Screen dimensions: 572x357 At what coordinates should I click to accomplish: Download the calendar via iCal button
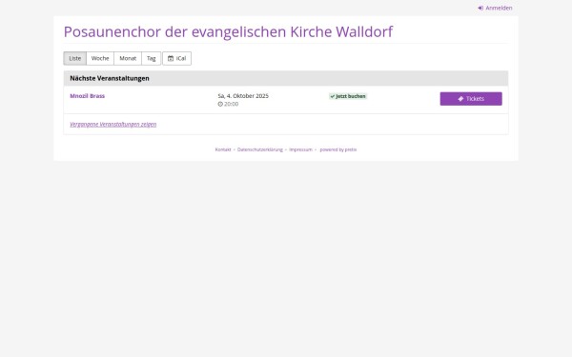coord(177,58)
